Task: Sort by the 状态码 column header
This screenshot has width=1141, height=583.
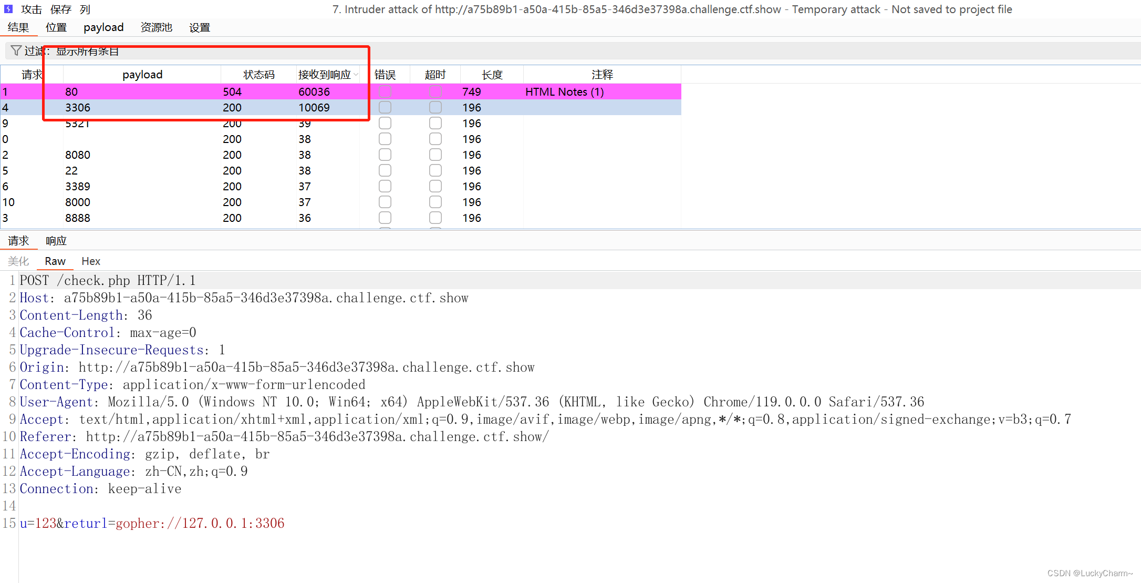Action: coord(258,75)
